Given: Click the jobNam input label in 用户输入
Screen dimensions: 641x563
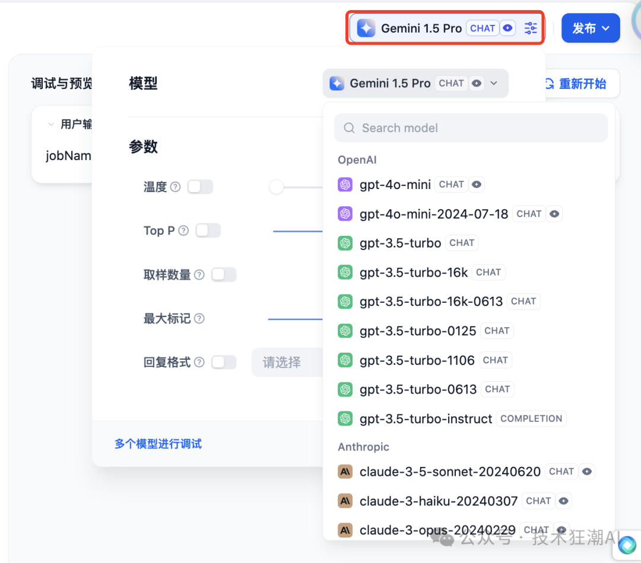Looking at the screenshot, I should pyautogui.click(x=68, y=155).
